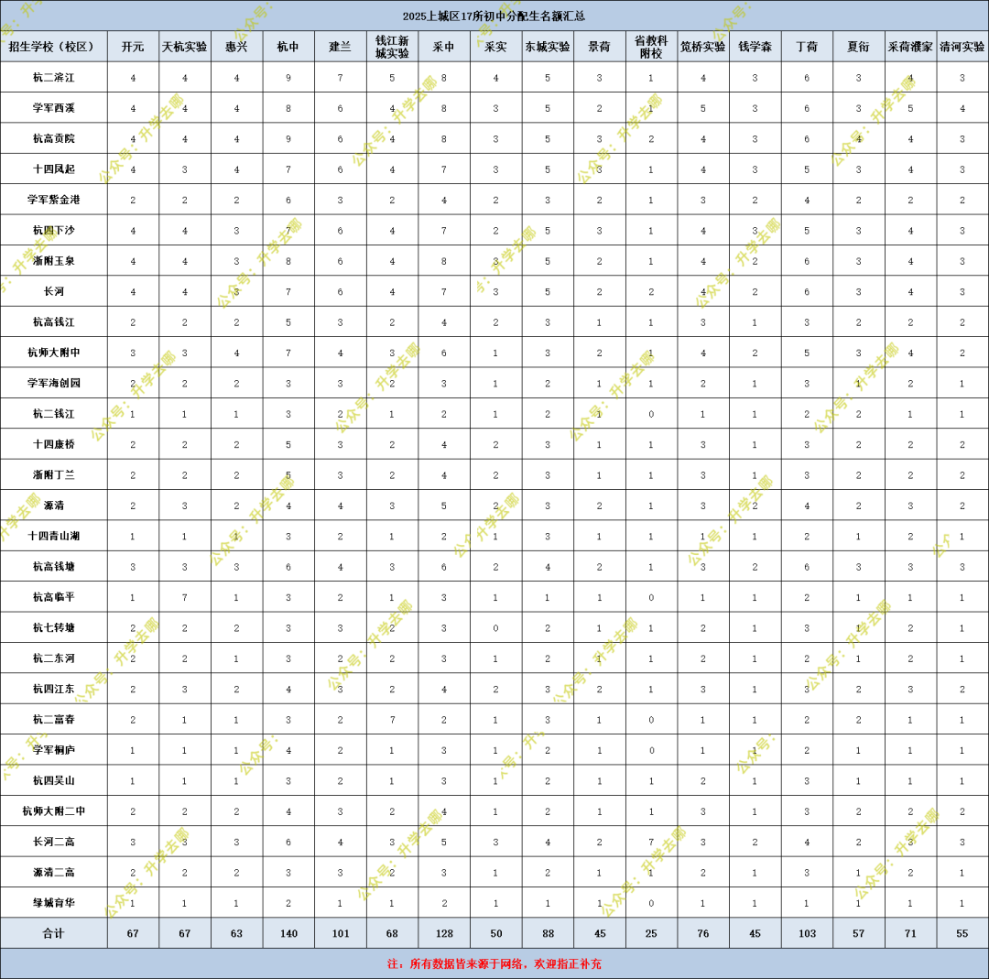Click the 杭高钱塘 row label
This screenshot has height=979, width=989.
pyautogui.click(x=54, y=567)
